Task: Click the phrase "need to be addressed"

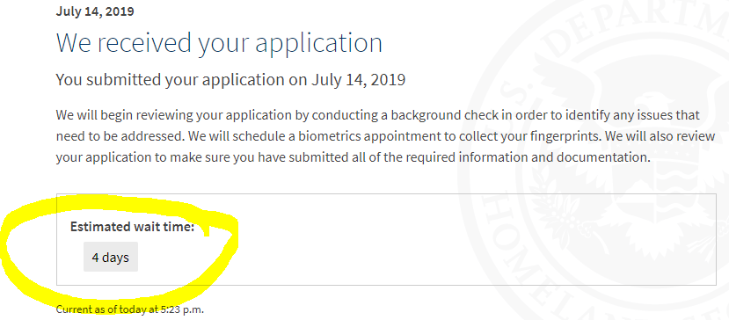Action: pyautogui.click(x=108, y=136)
